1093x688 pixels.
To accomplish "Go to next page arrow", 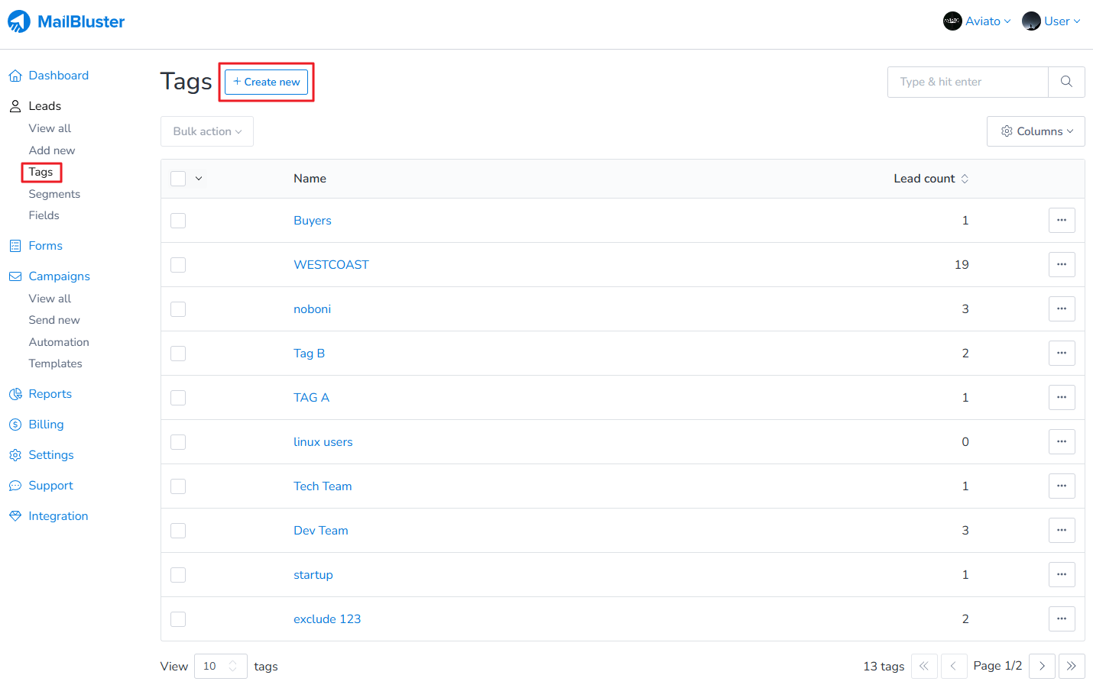I will click(x=1042, y=666).
